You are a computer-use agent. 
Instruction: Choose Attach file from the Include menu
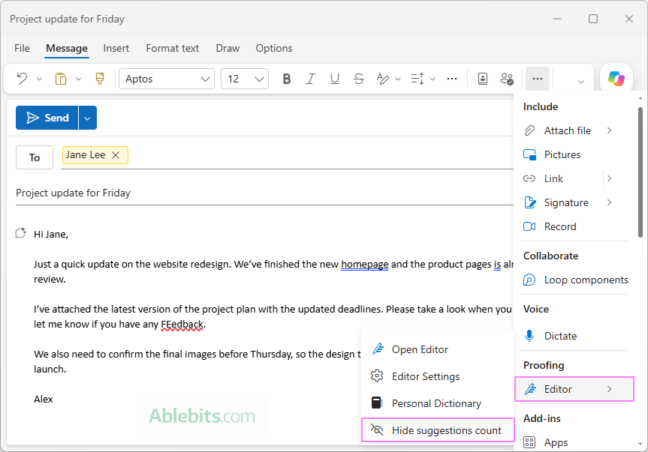(567, 130)
